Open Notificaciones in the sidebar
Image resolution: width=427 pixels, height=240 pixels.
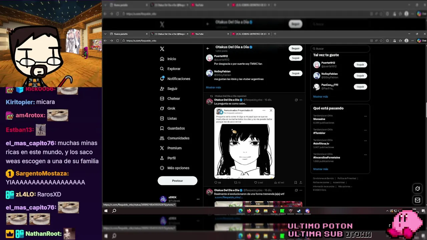click(175, 79)
